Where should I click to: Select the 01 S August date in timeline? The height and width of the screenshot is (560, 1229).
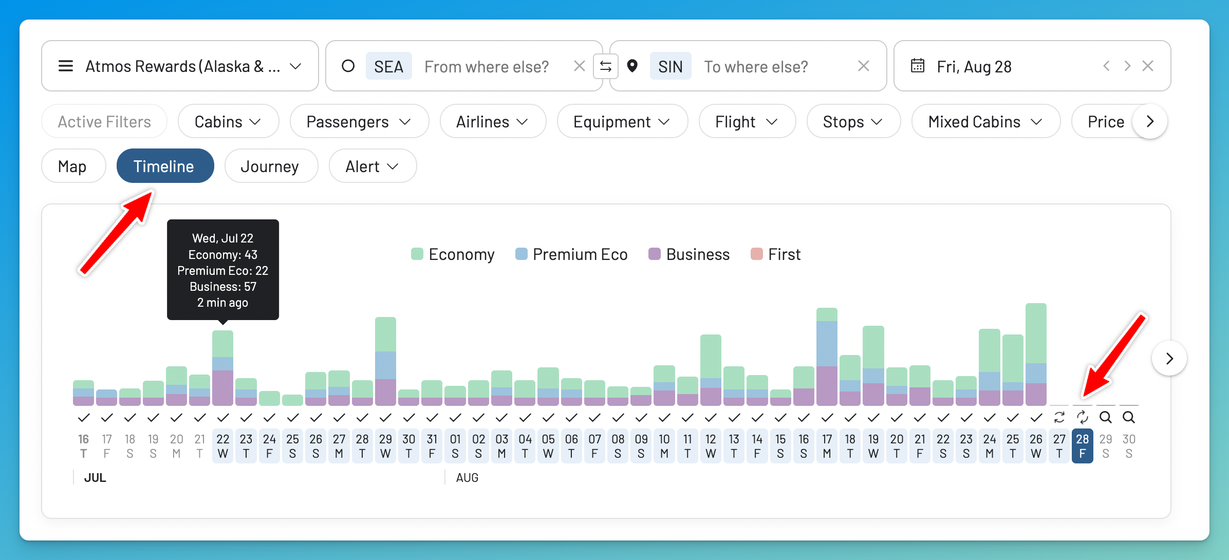455,446
